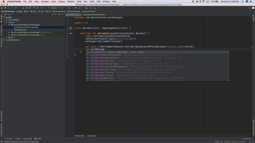Switch to BackgroundPhotoUploader.kt editor tab
Screen dimensions: 255x143
pos(95,15)
